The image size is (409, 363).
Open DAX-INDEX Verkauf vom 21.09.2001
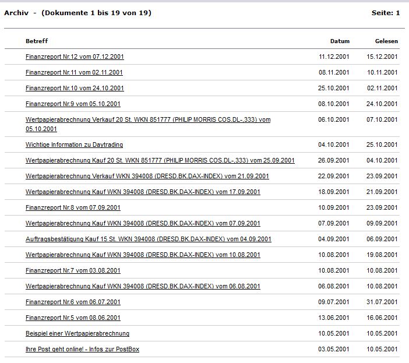147,176
